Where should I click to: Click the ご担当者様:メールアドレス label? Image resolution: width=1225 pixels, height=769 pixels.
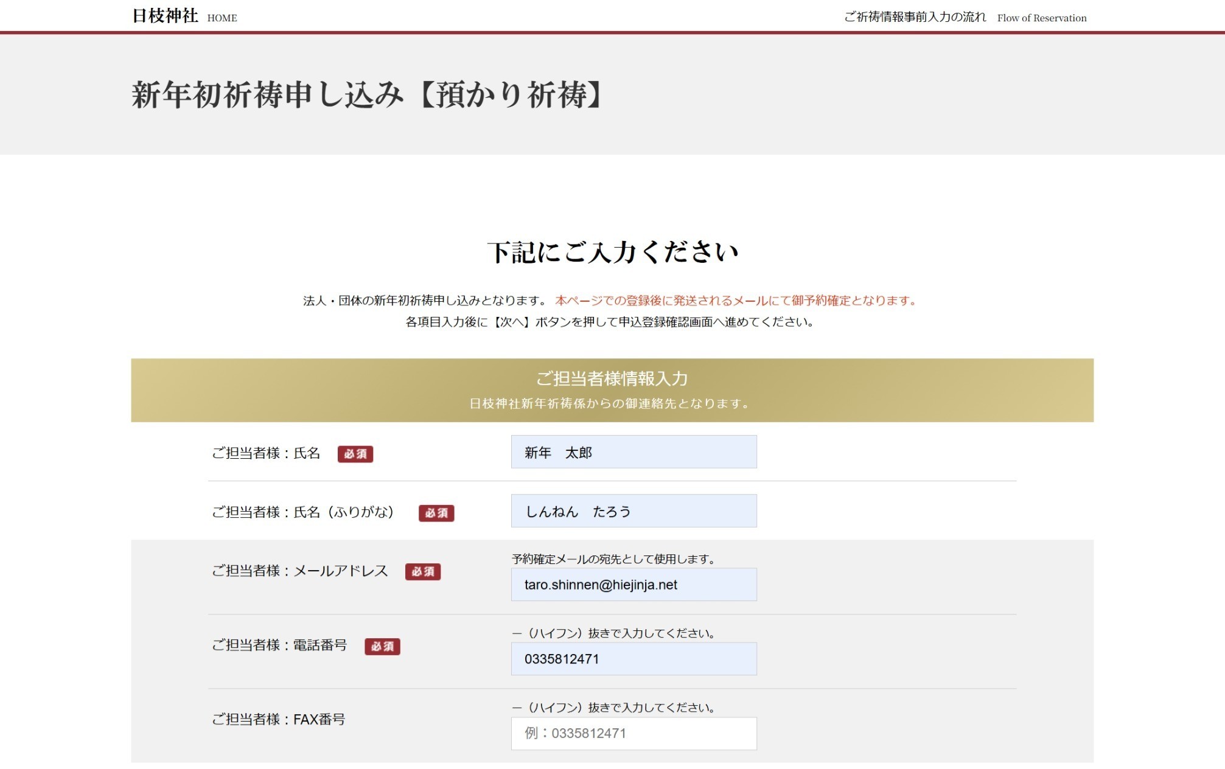[300, 571]
